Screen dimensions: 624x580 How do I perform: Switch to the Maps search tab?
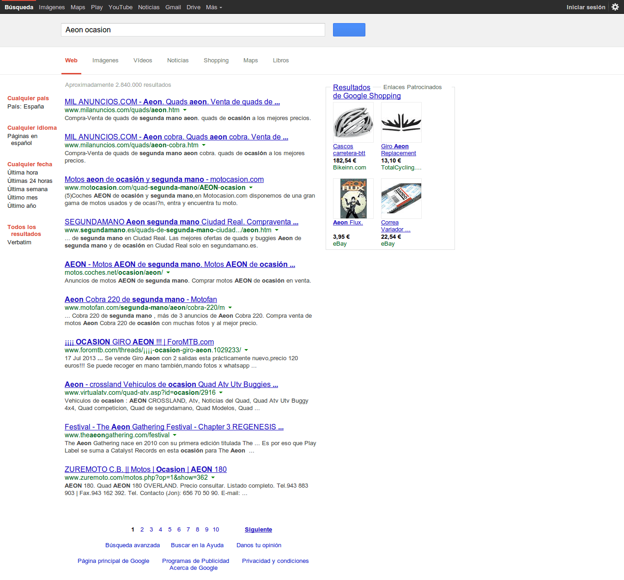pos(251,60)
